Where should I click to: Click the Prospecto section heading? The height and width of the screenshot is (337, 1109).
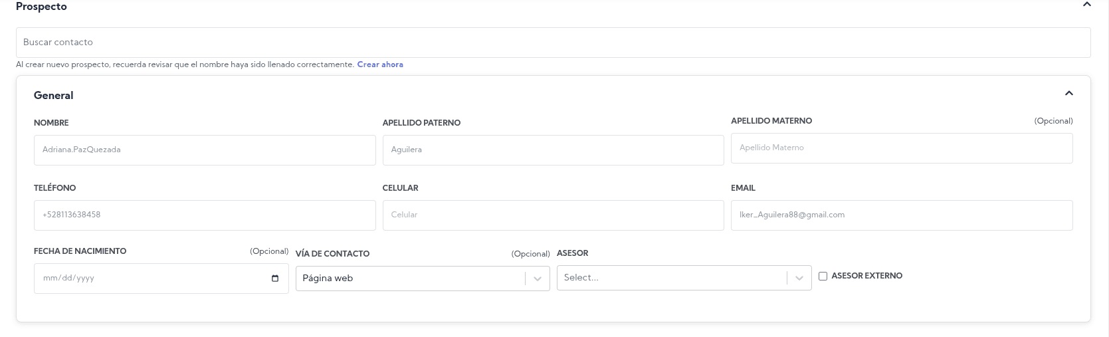(x=41, y=7)
